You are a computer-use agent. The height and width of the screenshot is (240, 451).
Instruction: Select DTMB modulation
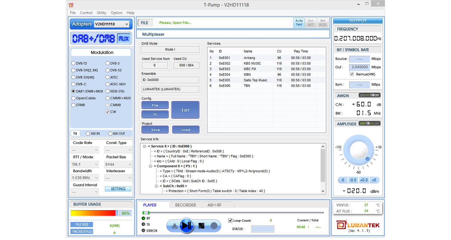pos(73,105)
